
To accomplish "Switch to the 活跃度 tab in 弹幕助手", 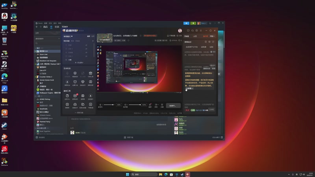I will coord(204,47).
